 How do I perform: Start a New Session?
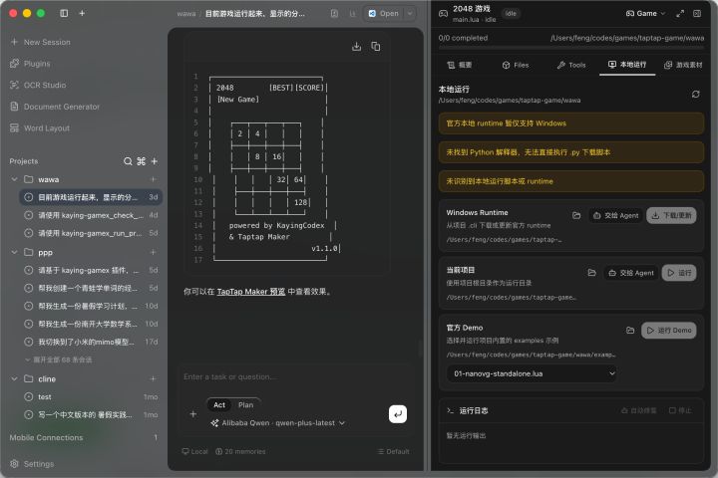point(40,42)
